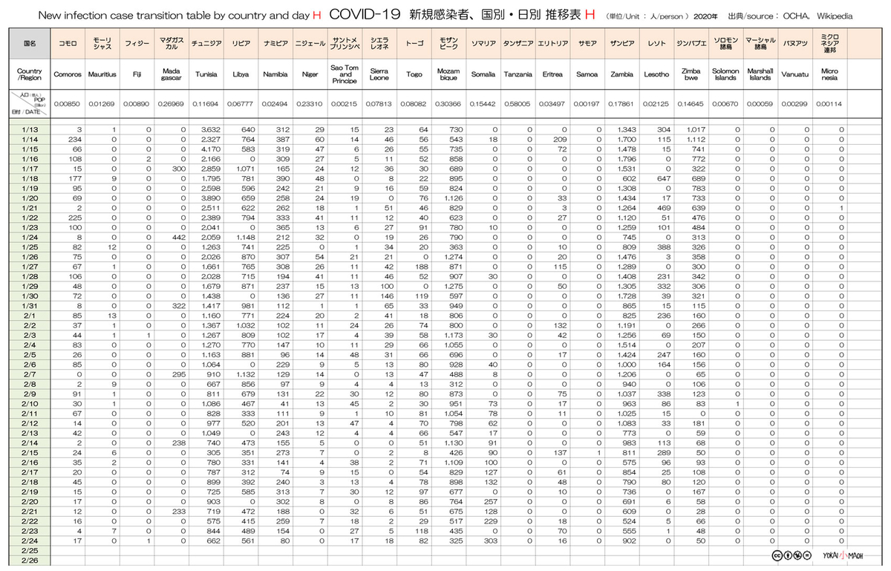Click the 'Samoa' column header

pyautogui.click(x=587, y=75)
